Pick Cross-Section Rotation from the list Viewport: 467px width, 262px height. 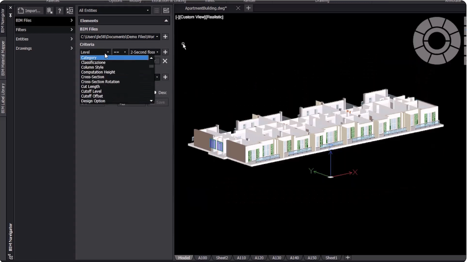tap(114, 82)
